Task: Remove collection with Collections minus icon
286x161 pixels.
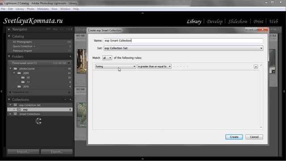Action: [x=65, y=99]
